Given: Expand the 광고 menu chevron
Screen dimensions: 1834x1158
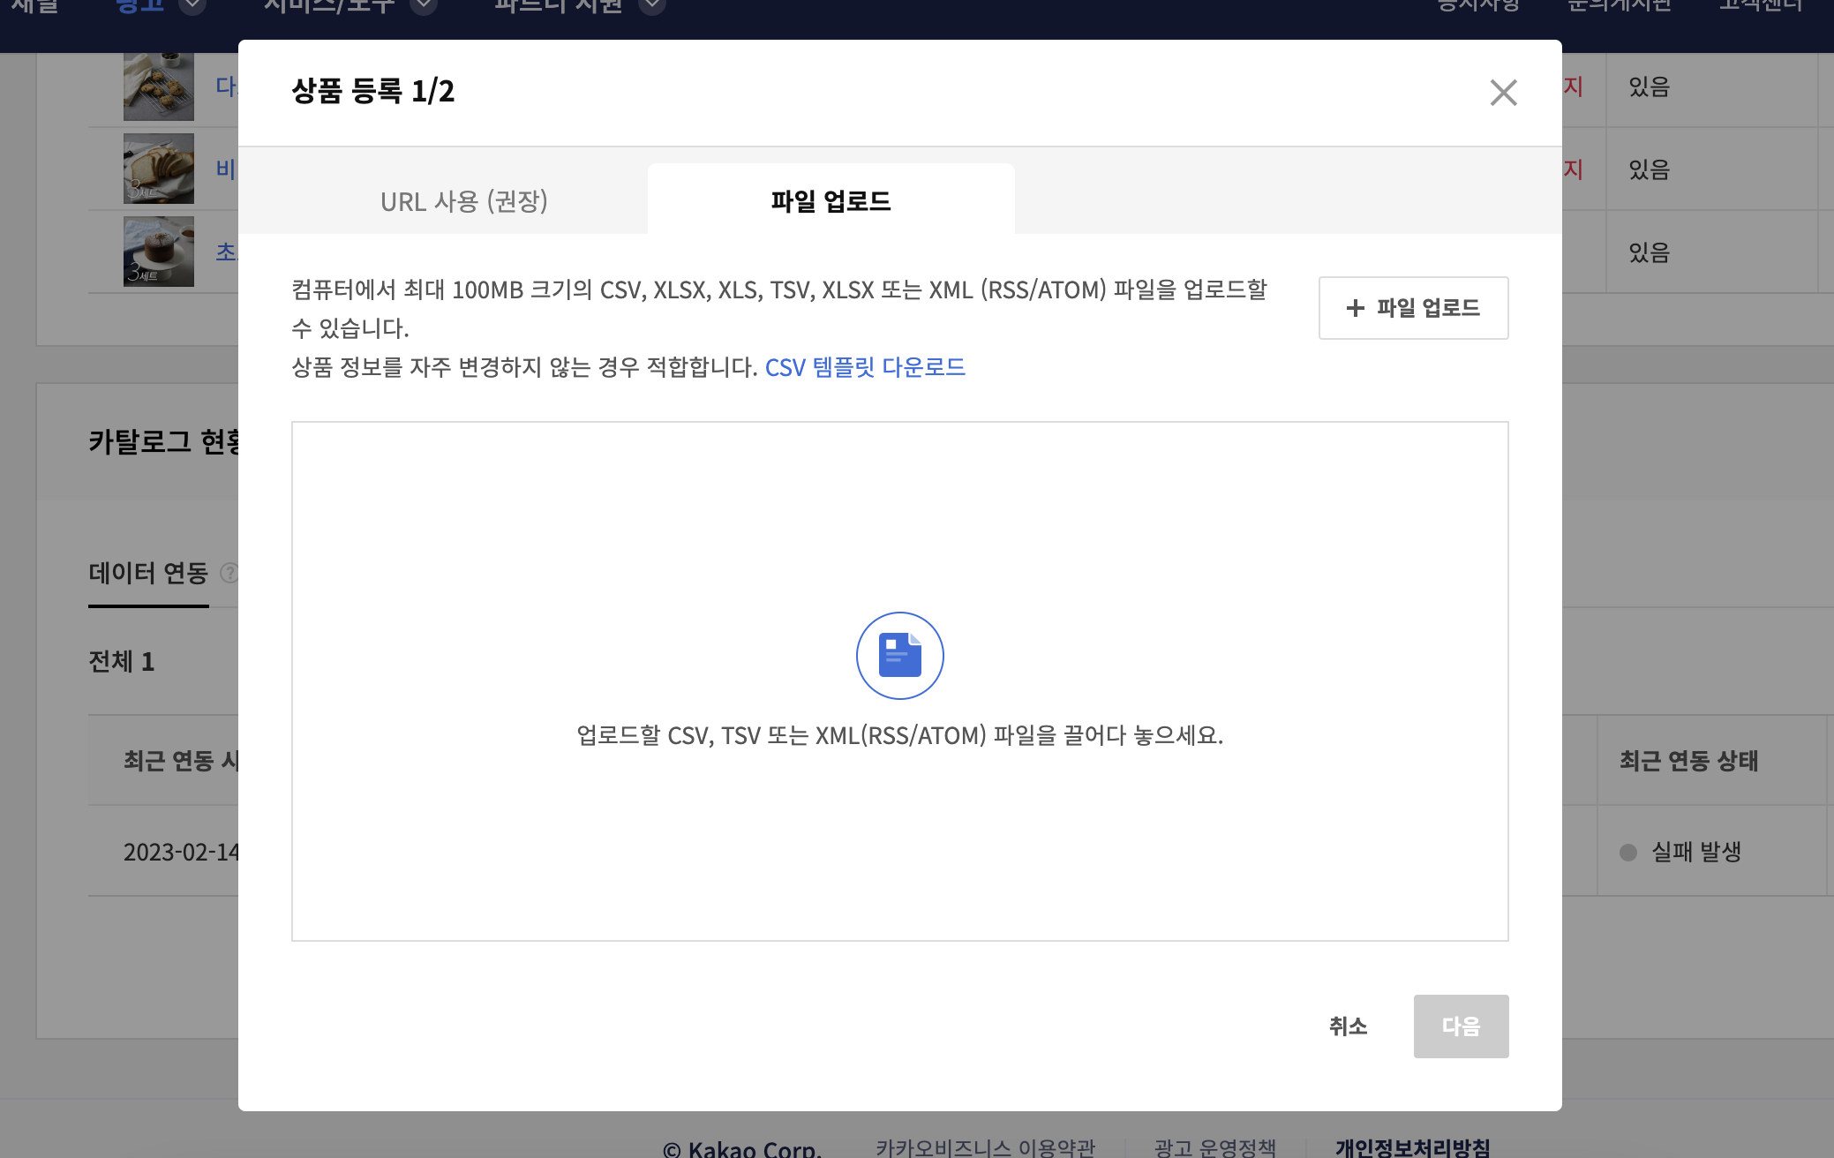Looking at the screenshot, I should (192, 6).
